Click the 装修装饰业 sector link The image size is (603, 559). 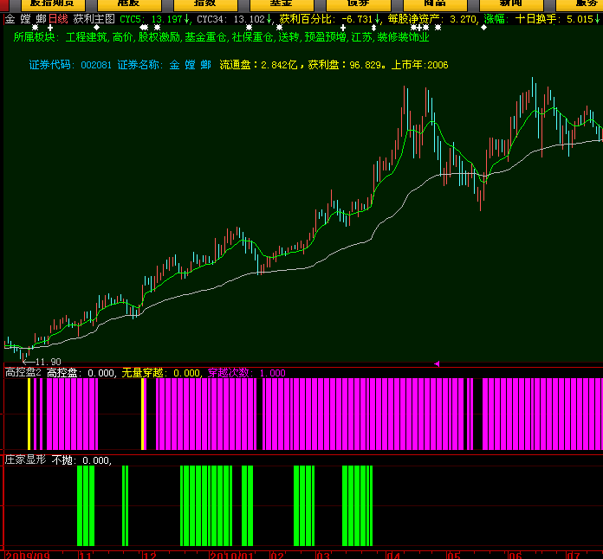click(x=403, y=37)
